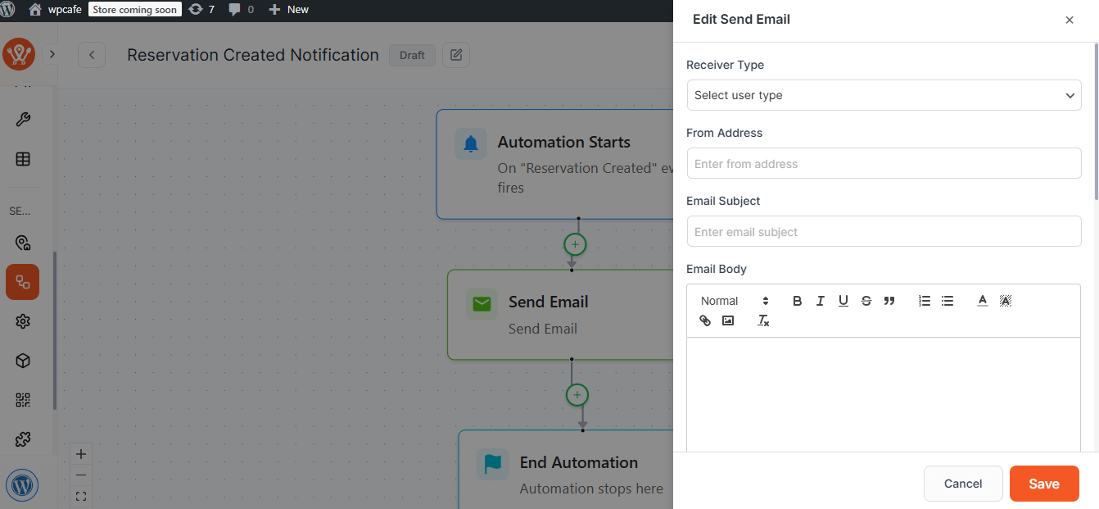This screenshot has width=1099, height=509.
Task: Toggle bold formatting in email body
Action: pyautogui.click(x=797, y=301)
